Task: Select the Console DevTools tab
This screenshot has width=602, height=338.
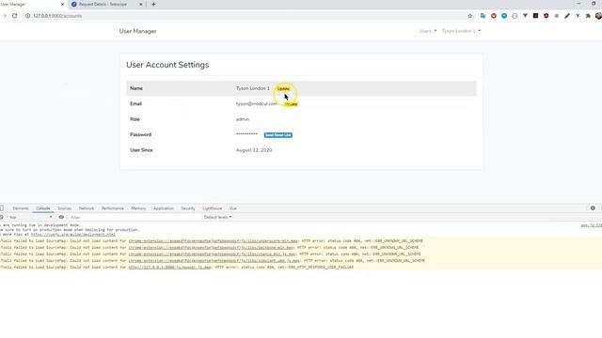Action: (43, 208)
